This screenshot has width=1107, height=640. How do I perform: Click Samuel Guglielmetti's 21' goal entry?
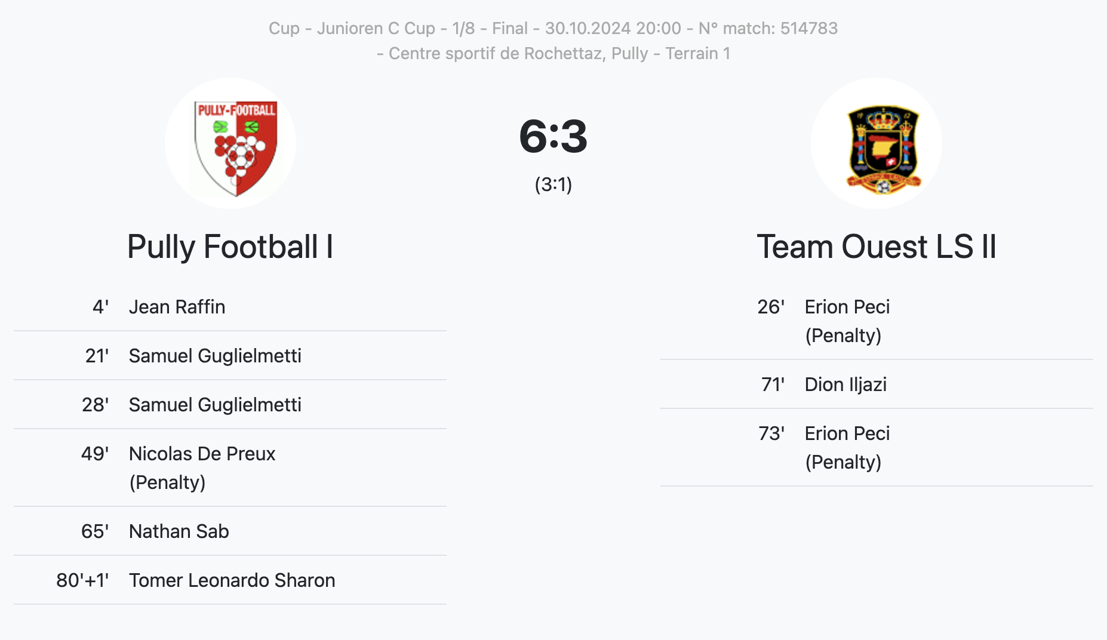(230, 356)
